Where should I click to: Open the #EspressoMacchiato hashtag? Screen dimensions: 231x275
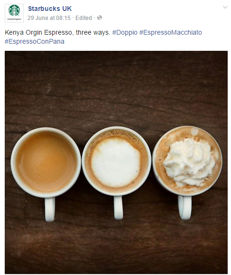click(x=171, y=32)
